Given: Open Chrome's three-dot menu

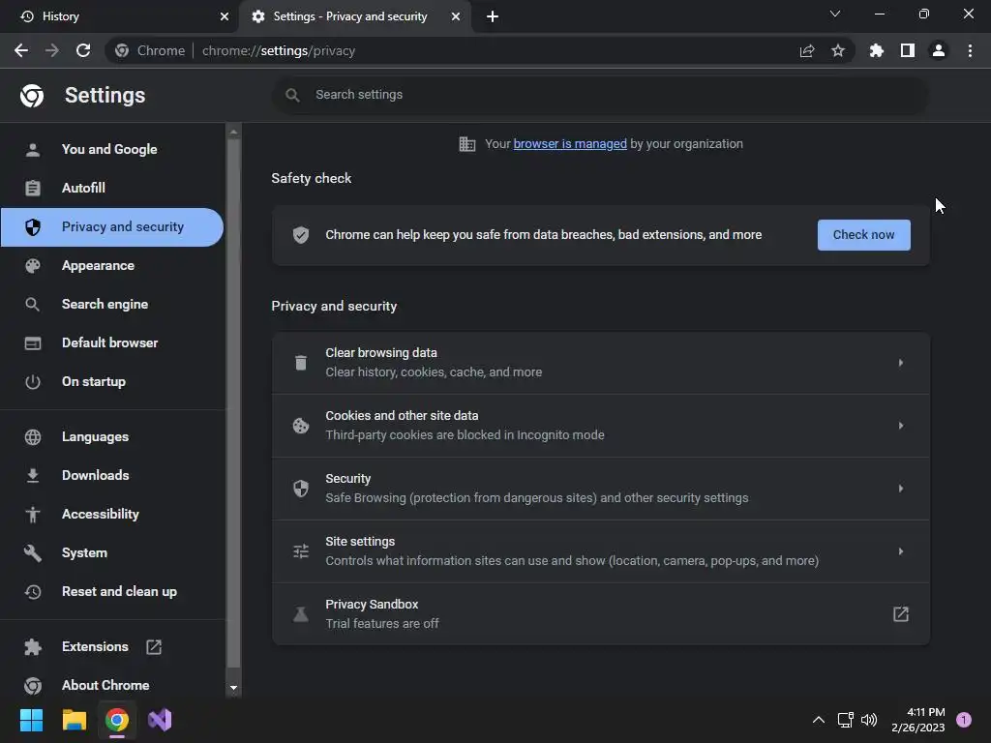Looking at the screenshot, I should pos(970,50).
